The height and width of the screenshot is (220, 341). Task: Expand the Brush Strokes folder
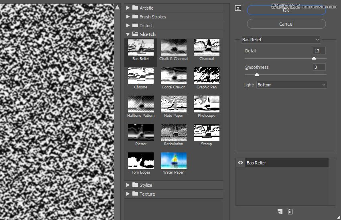tap(128, 16)
